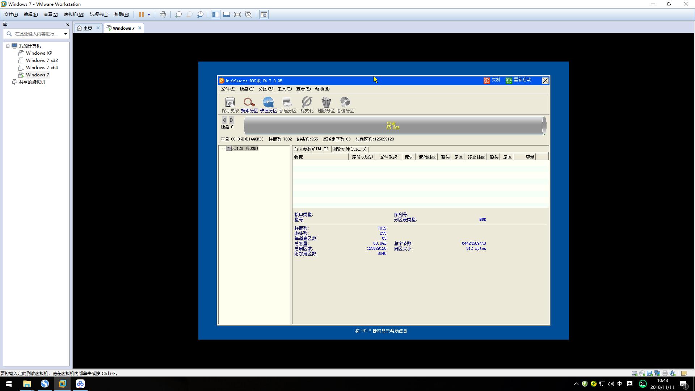Click the 关机 (Shutdown) button in DiskGenius
The height and width of the screenshot is (391, 695).
[x=492, y=80]
